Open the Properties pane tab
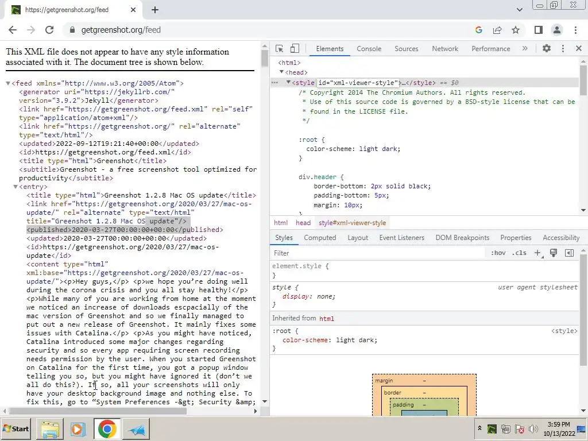 (x=516, y=238)
